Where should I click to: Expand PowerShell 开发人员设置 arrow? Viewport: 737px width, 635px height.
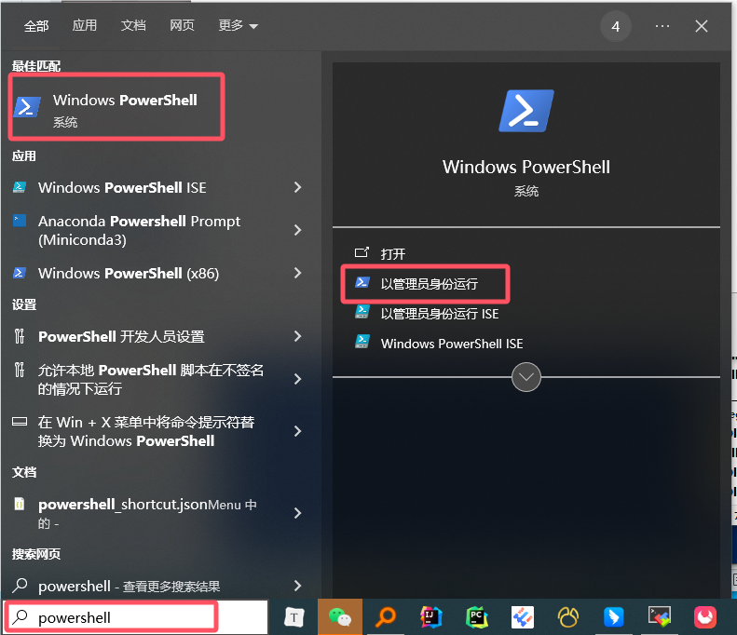click(297, 336)
